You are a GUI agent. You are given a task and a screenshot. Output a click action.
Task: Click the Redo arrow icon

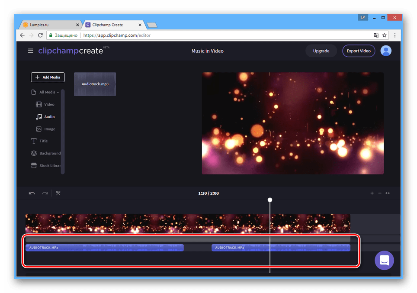(x=45, y=193)
